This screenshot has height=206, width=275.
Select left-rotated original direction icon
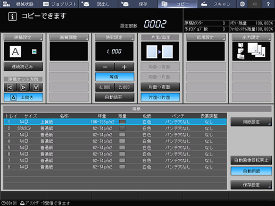pyautogui.click(x=10, y=87)
